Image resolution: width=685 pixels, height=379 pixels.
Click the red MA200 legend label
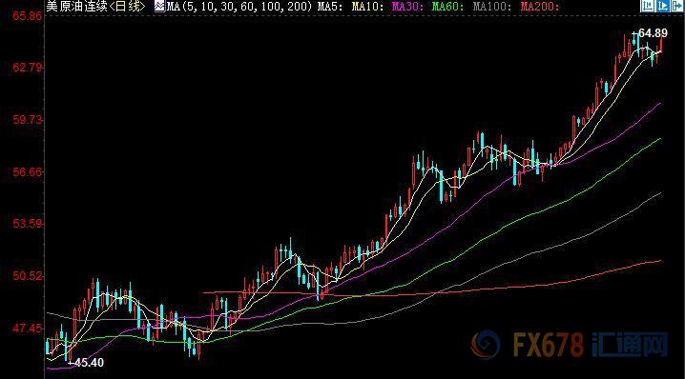pos(540,7)
